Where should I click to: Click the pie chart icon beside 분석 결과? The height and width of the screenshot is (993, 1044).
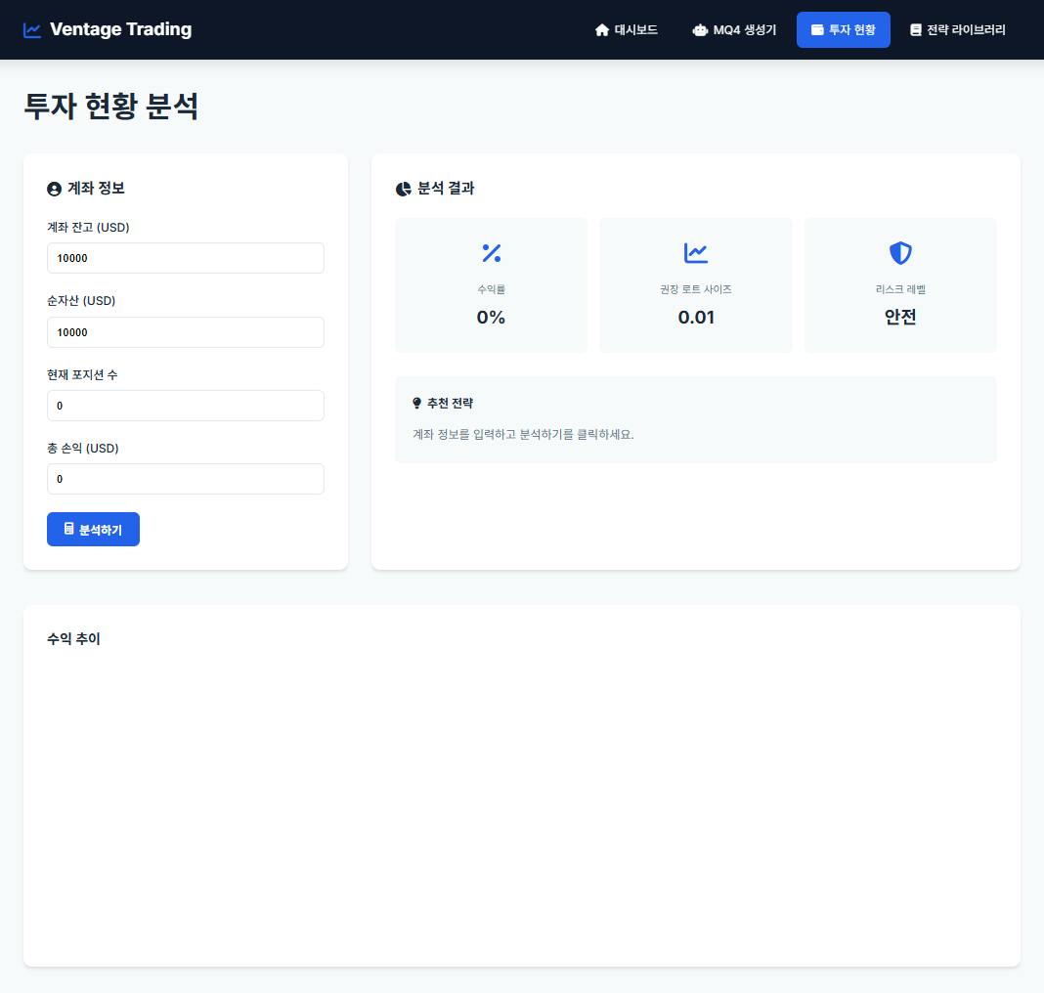point(404,189)
